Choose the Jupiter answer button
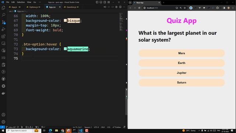Screen dimensions: 236x133 point(181,73)
